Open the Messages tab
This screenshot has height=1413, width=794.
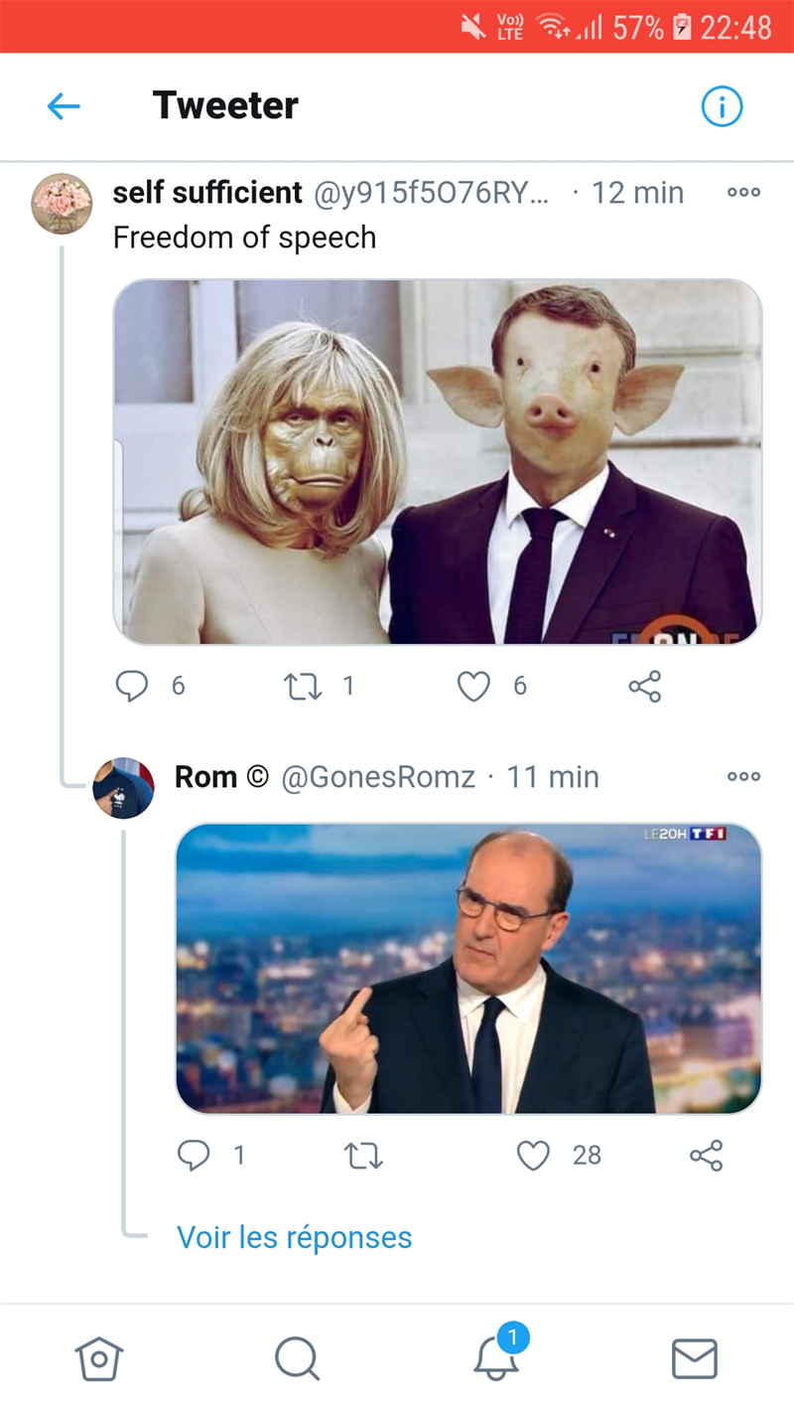click(694, 1358)
